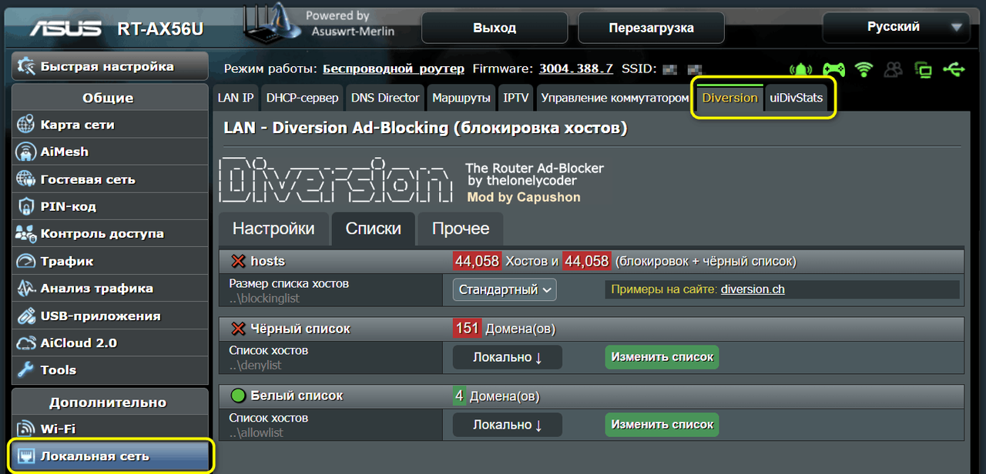The width and height of the screenshot is (986, 474).
Task: Click the green Wi-Fi signal status icon
Action: 864,69
